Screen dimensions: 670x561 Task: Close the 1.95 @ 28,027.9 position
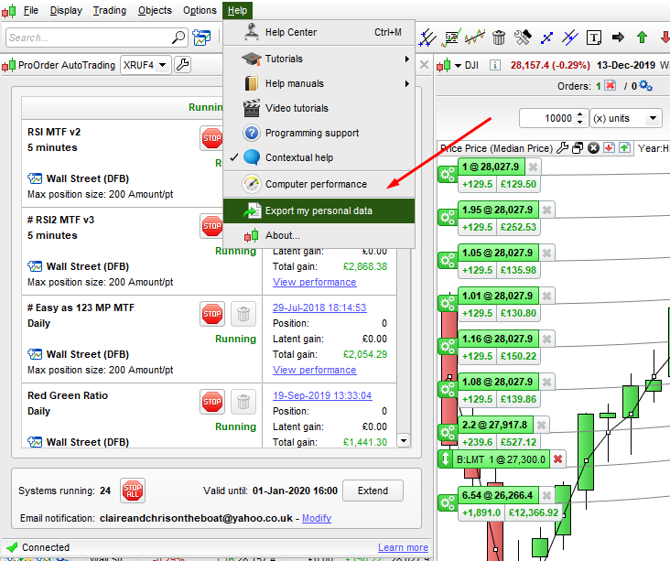pyautogui.click(x=546, y=210)
